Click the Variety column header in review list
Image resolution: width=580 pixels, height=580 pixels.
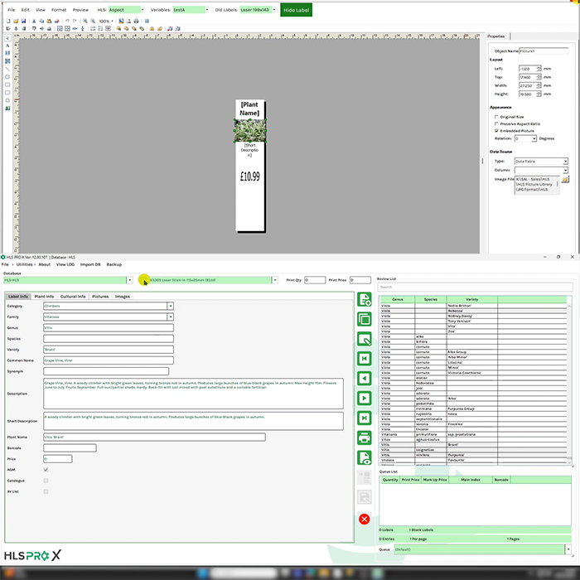point(472,299)
